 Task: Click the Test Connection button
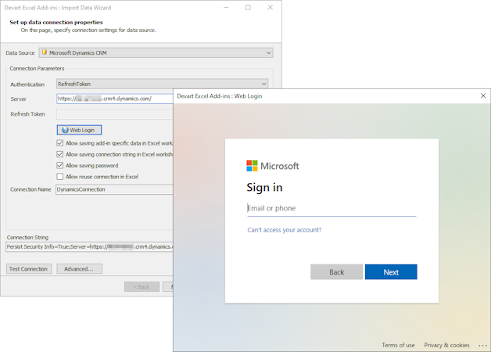click(29, 269)
